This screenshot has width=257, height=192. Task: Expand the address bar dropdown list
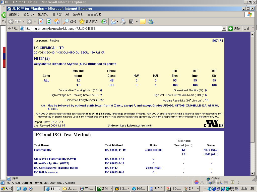pyautogui.click(x=224, y=28)
